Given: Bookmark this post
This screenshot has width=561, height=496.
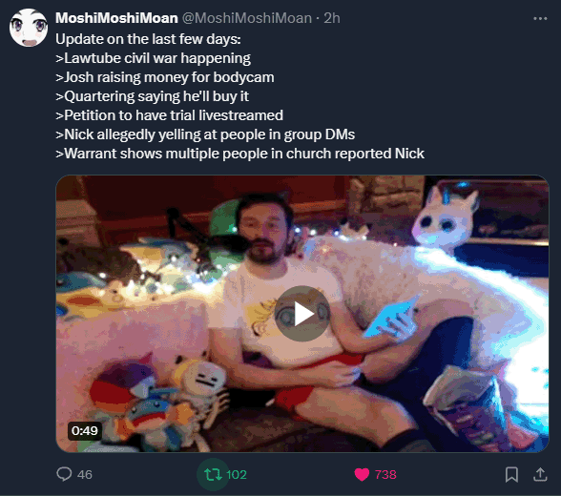Looking at the screenshot, I should pos(511,475).
